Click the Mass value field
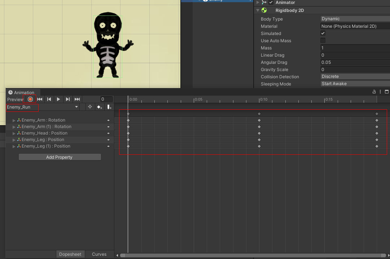This screenshot has width=390, height=259. [x=355, y=48]
